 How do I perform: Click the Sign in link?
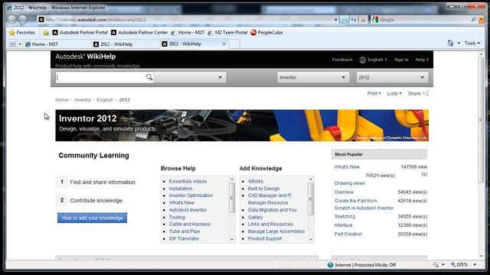tap(401, 60)
